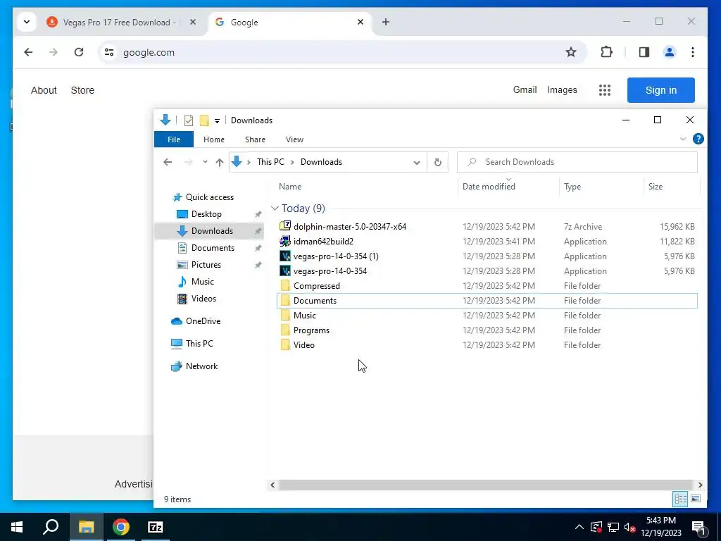Click the horizontal scrollbar in Explorer

[485, 485]
